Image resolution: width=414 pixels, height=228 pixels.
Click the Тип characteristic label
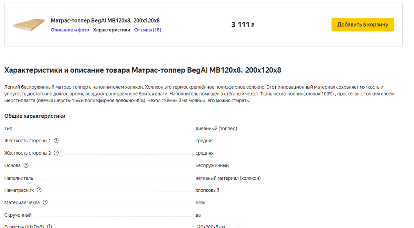(8, 129)
